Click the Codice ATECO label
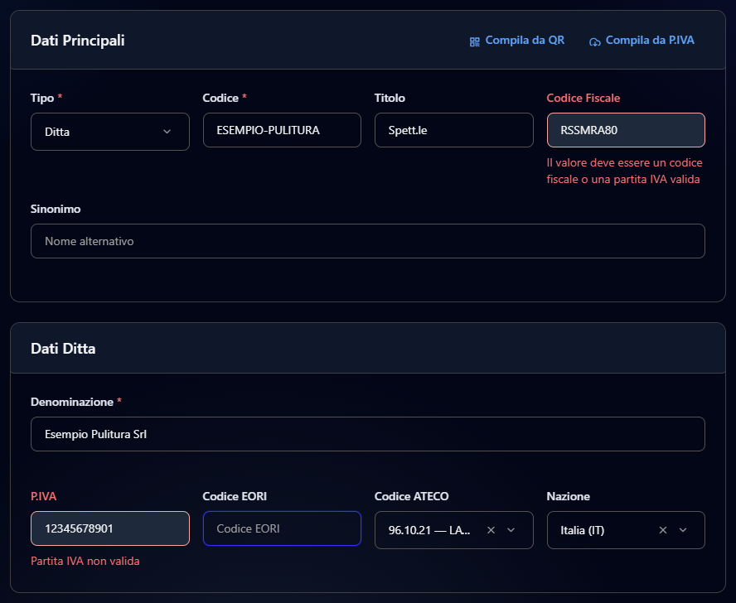Viewport: 736px width, 603px height. point(411,496)
